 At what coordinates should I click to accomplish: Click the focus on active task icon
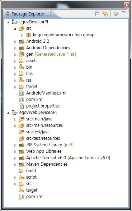tap(116, 14)
